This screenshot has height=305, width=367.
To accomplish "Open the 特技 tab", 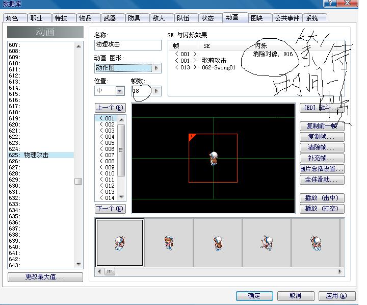I will point(64,18).
